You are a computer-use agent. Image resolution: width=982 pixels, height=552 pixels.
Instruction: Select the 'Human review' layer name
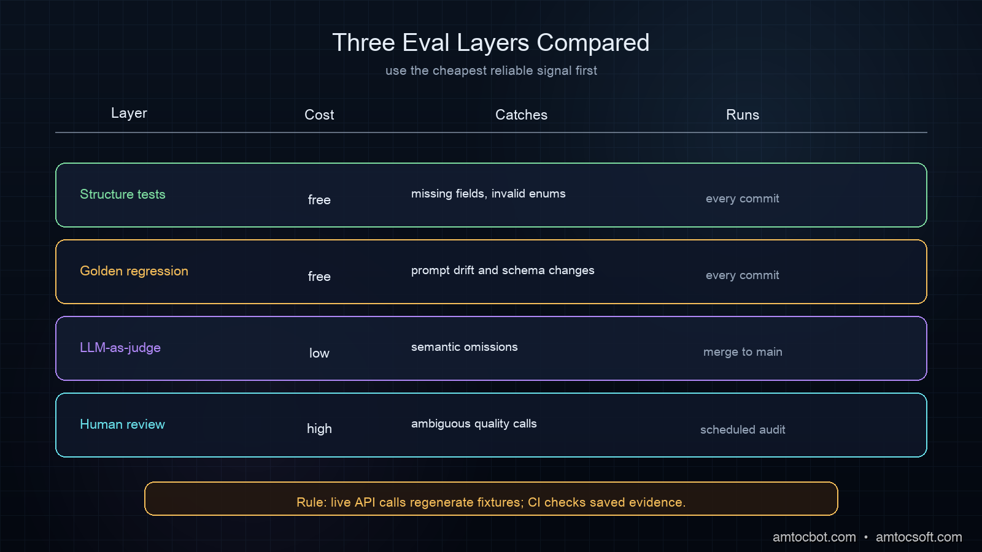[123, 424]
